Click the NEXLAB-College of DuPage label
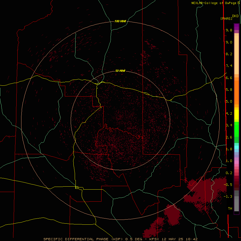 (214, 3)
